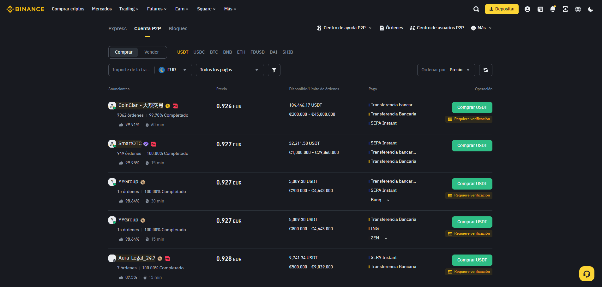Open the Ordenar por Precio dropdown
This screenshot has height=287, width=602.
[446, 70]
